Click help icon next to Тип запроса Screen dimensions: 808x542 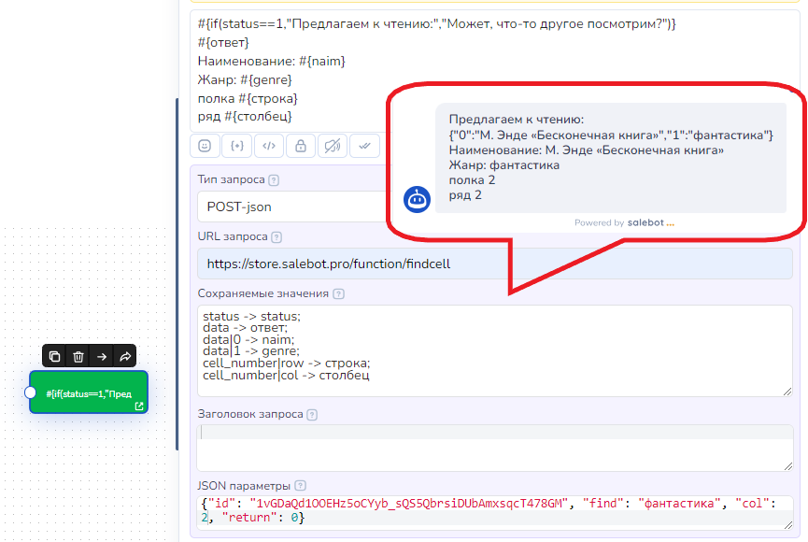coord(274,179)
